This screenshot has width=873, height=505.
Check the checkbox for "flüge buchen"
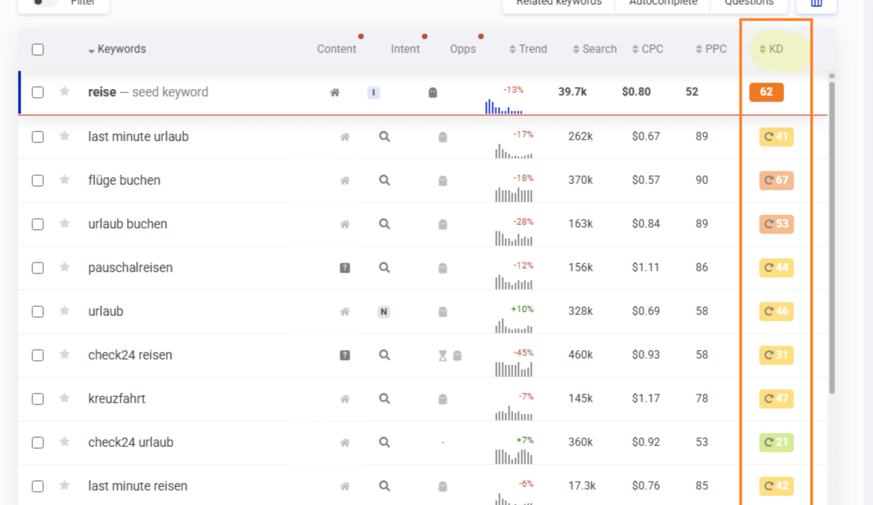click(37, 180)
